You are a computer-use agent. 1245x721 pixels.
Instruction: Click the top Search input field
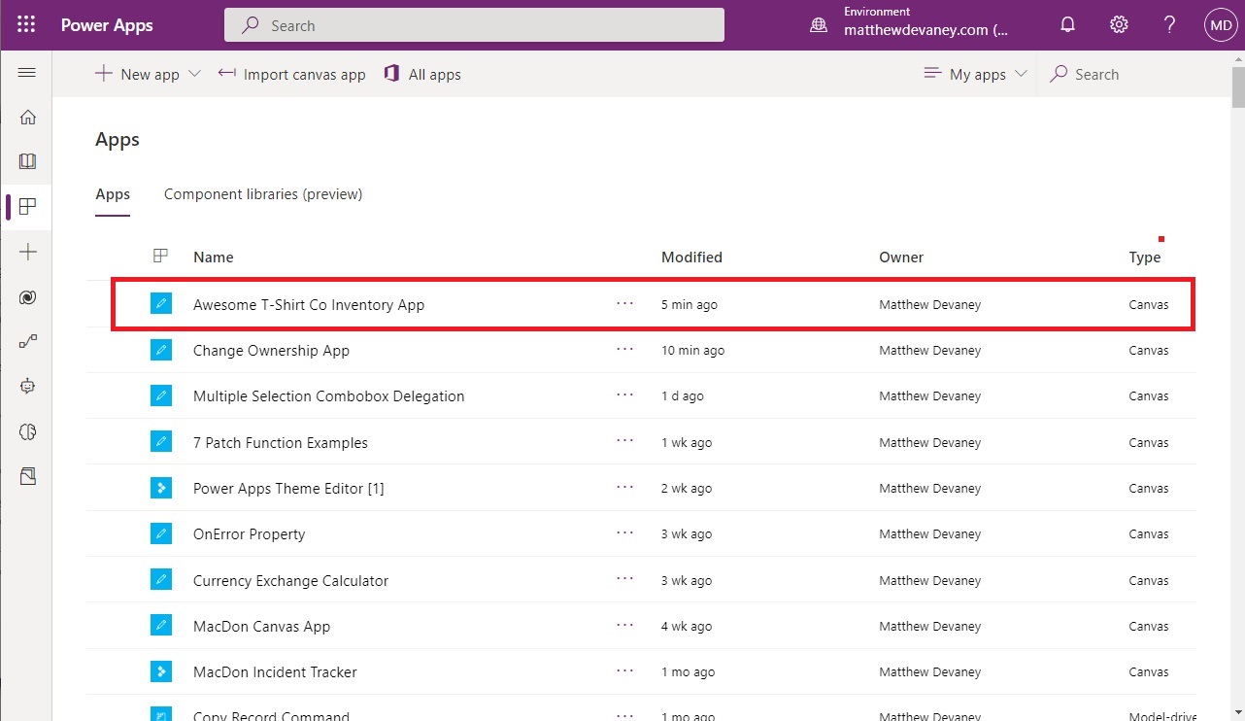pyautogui.click(x=474, y=24)
